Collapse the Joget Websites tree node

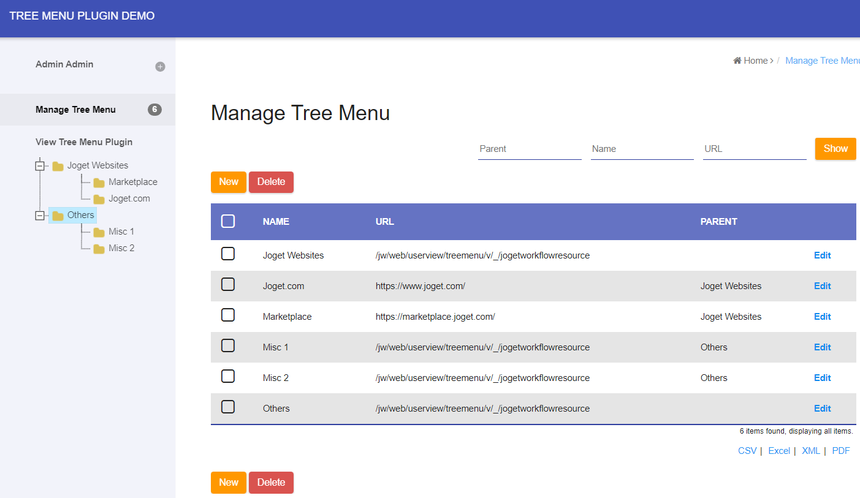(40, 166)
